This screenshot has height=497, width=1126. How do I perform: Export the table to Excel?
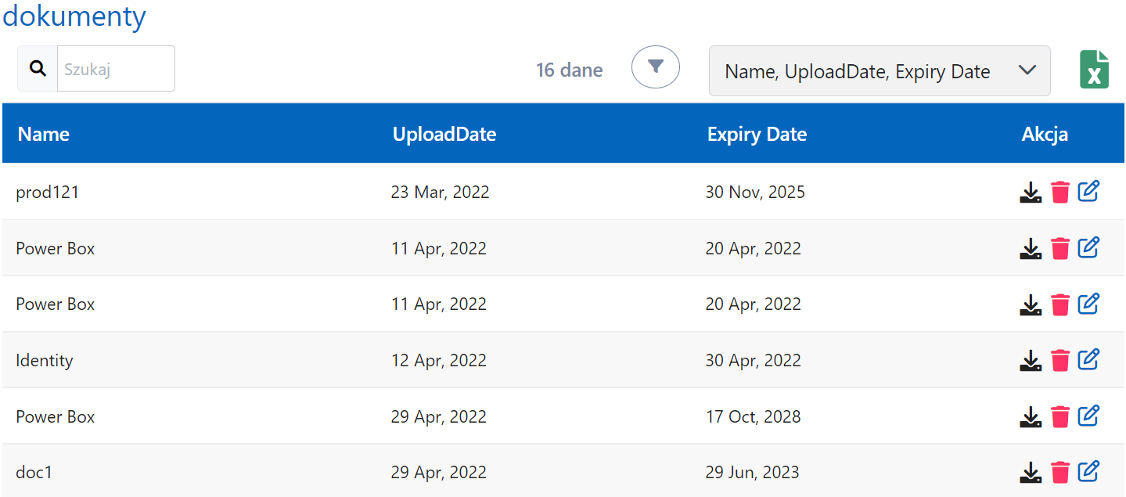[x=1094, y=70]
